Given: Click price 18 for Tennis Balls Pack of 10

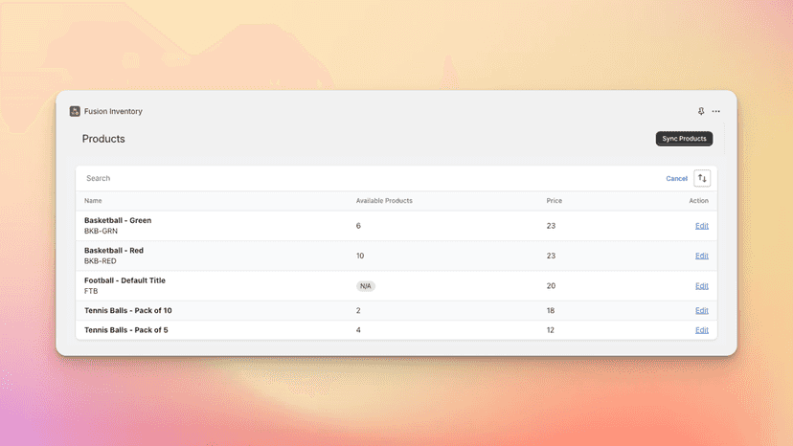Looking at the screenshot, I should (551, 310).
